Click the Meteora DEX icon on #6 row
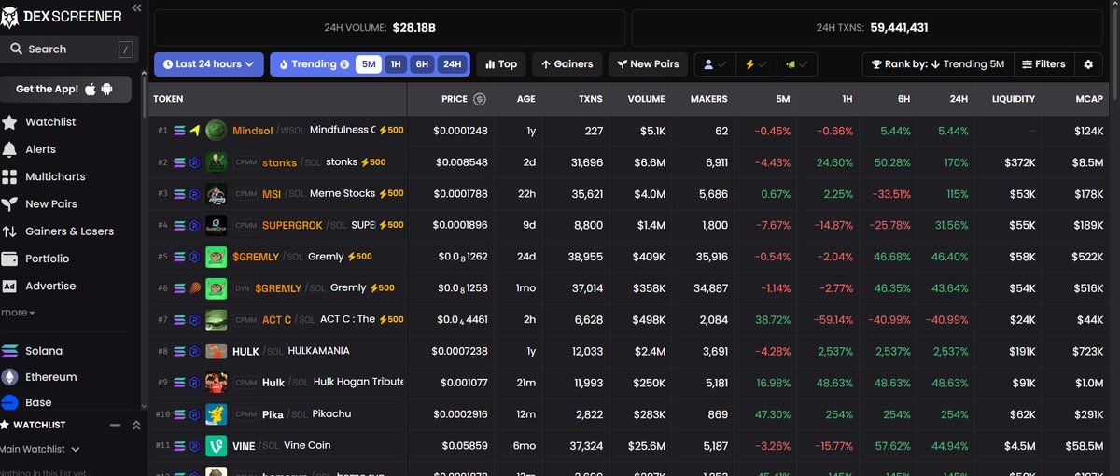The width and height of the screenshot is (1120, 476). 194,288
